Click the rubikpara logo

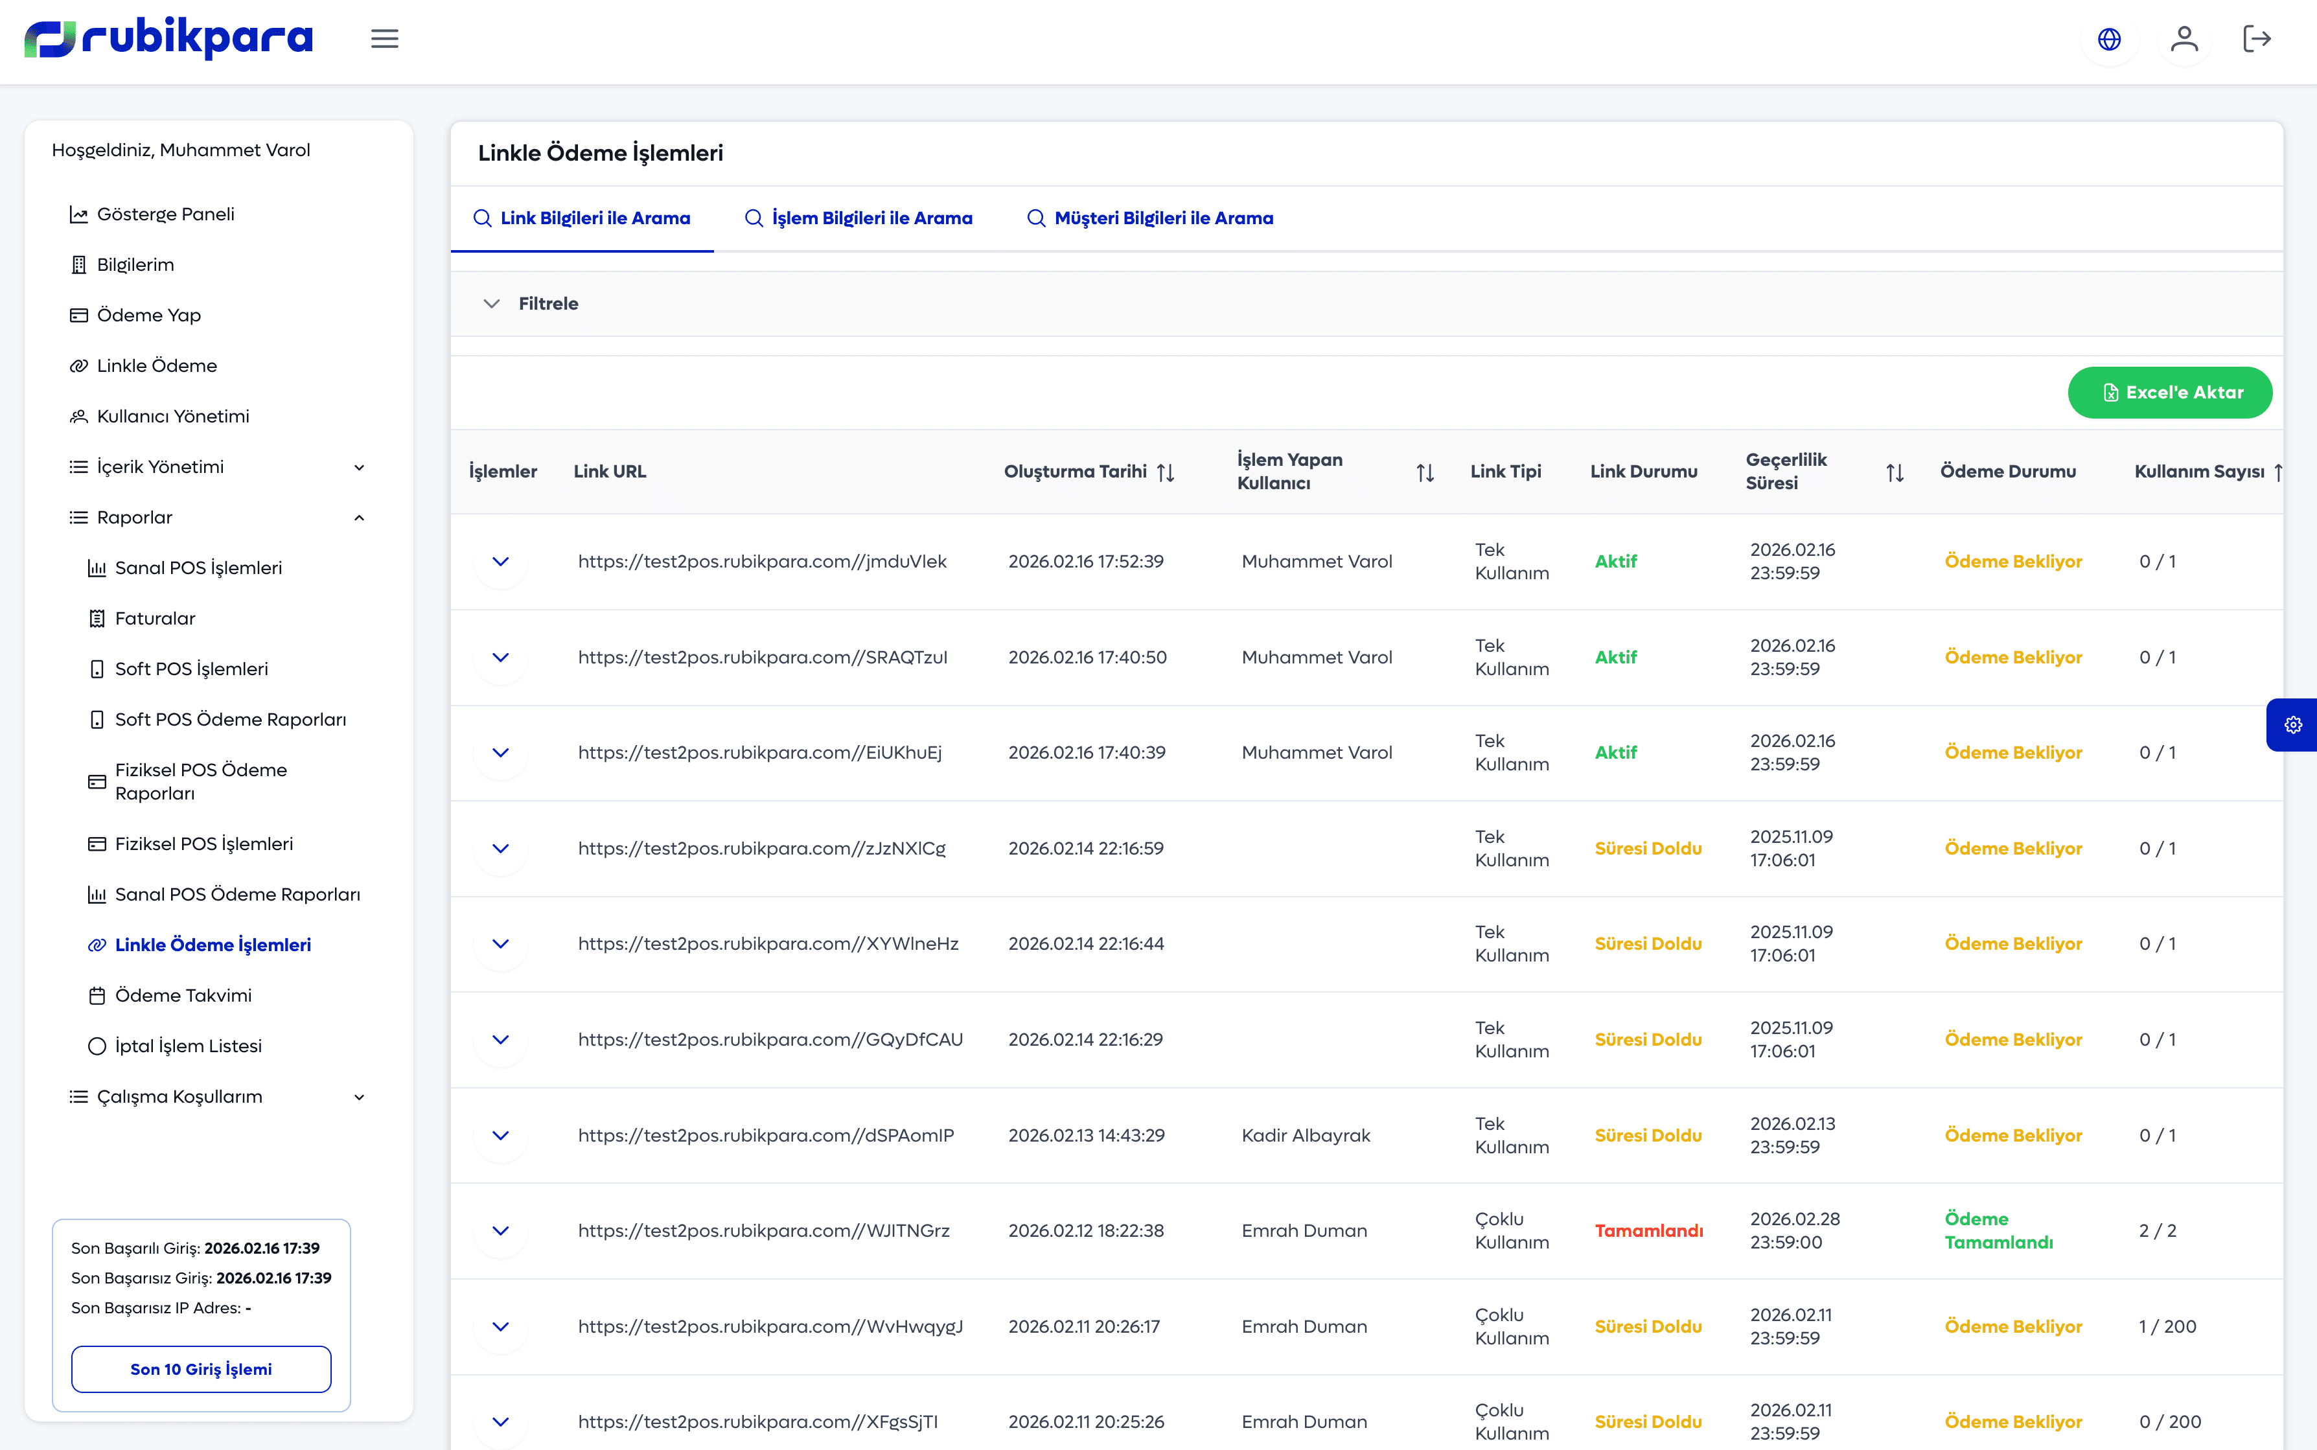click(x=169, y=38)
